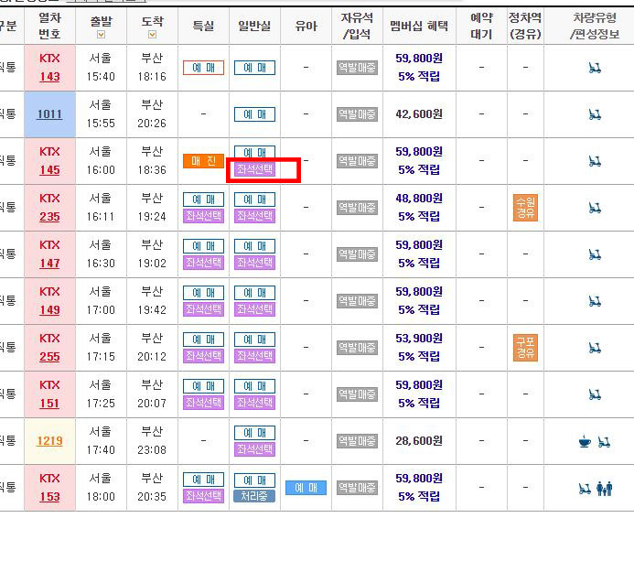The image size is (634, 561).
Task: Click 차량유형/편성정보 column header
Action: coord(595,26)
